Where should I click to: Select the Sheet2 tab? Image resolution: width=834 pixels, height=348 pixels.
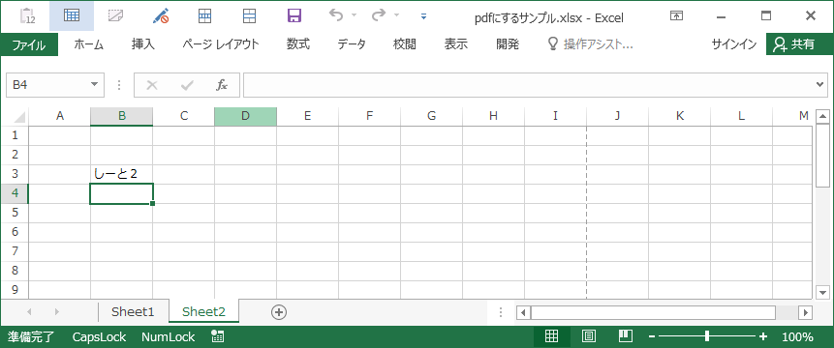tap(203, 312)
